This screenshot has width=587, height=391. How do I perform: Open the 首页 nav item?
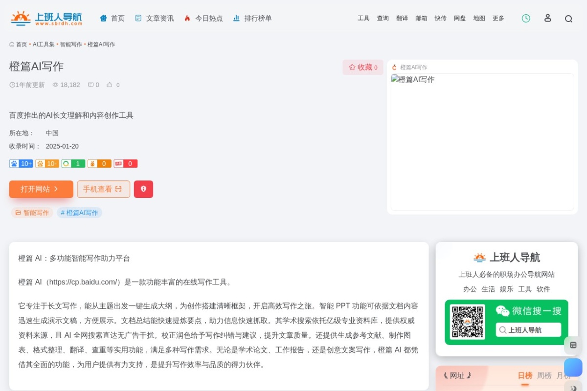coord(113,18)
